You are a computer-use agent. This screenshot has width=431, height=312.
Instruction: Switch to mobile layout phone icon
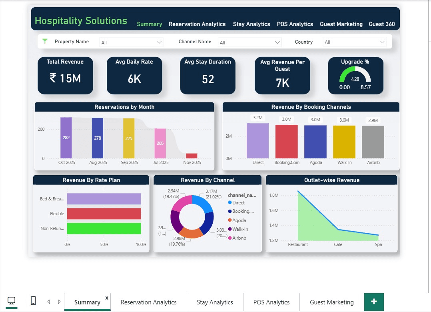tap(33, 301)
